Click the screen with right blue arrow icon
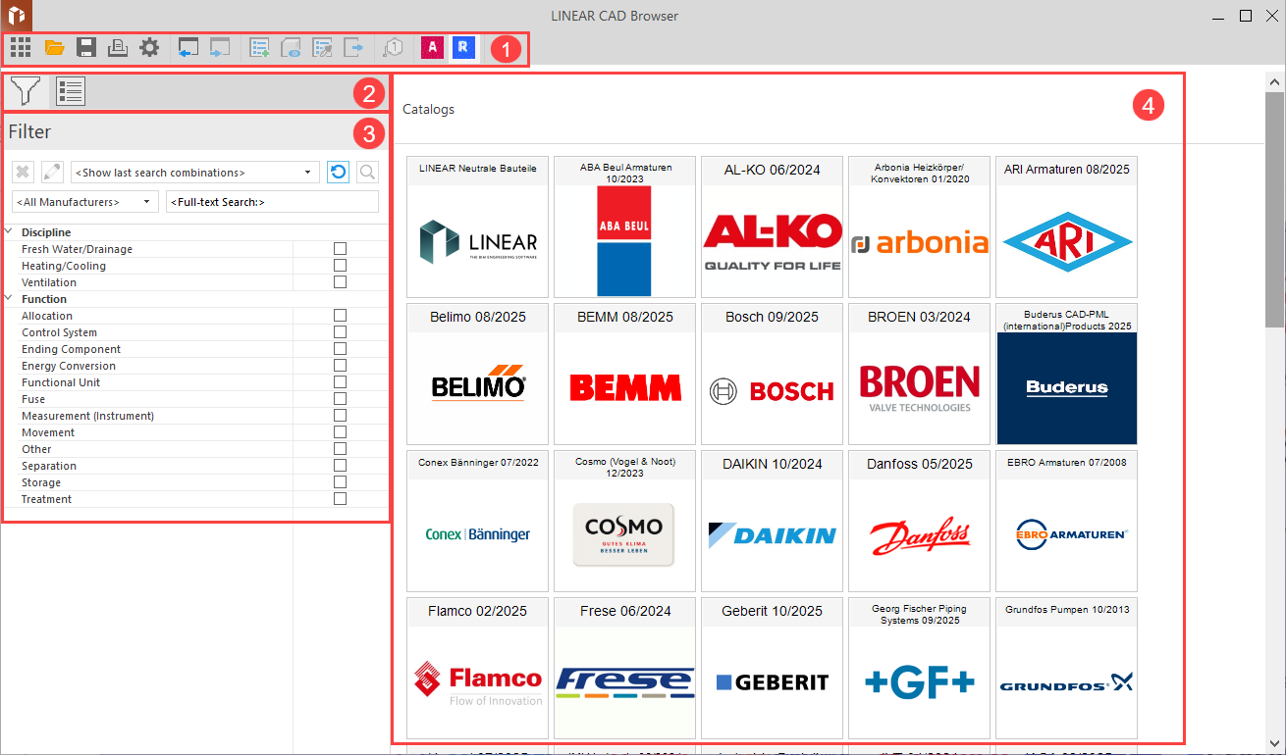 (220, 46)
